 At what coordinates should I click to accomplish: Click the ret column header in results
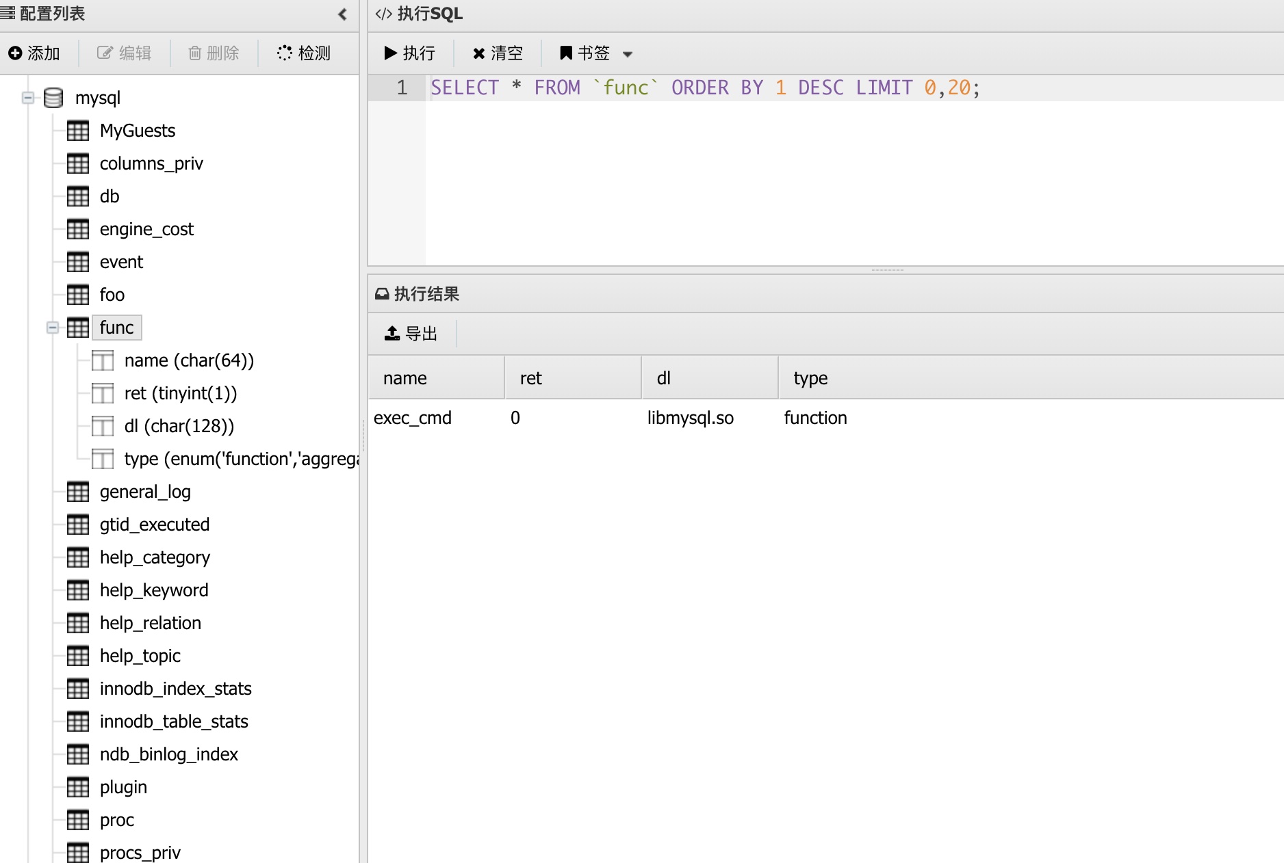point(573,377)
